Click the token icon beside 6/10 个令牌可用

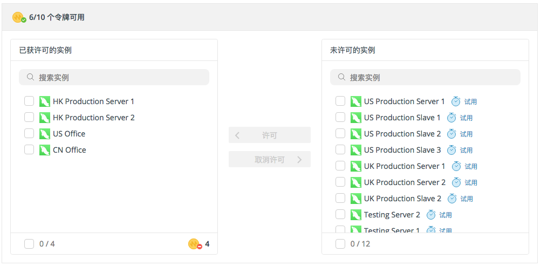(19, 17)
